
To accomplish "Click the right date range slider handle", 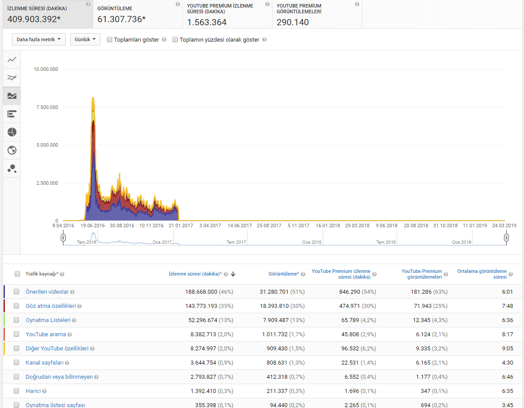I will pos(506,237).
